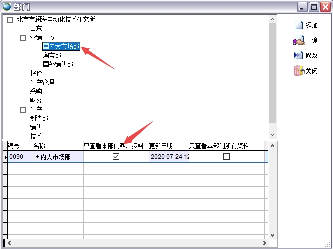Viewport: 333px width, 249px height.
Task: Enable 只查看本部门所有资料 checkbox in row 0090
Action: pyautogui.click(x=227, y=156)
